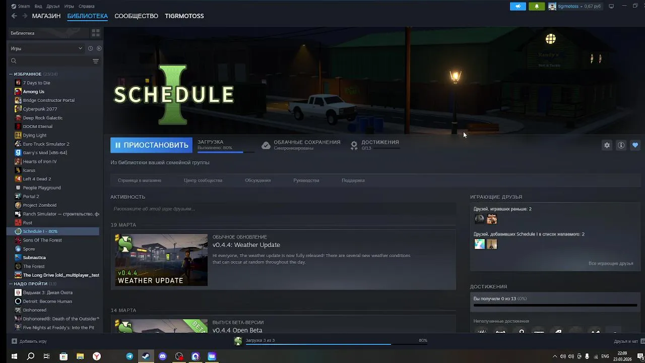Show game info icon for Schedule I

point(621,145)
